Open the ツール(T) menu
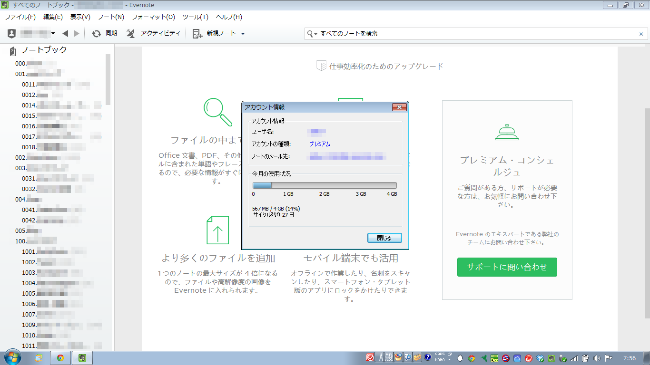This screenshot has width=650, height=365. coord(195,17)
